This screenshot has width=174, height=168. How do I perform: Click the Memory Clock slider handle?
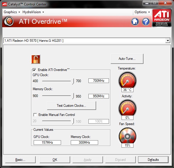[72, 96]
